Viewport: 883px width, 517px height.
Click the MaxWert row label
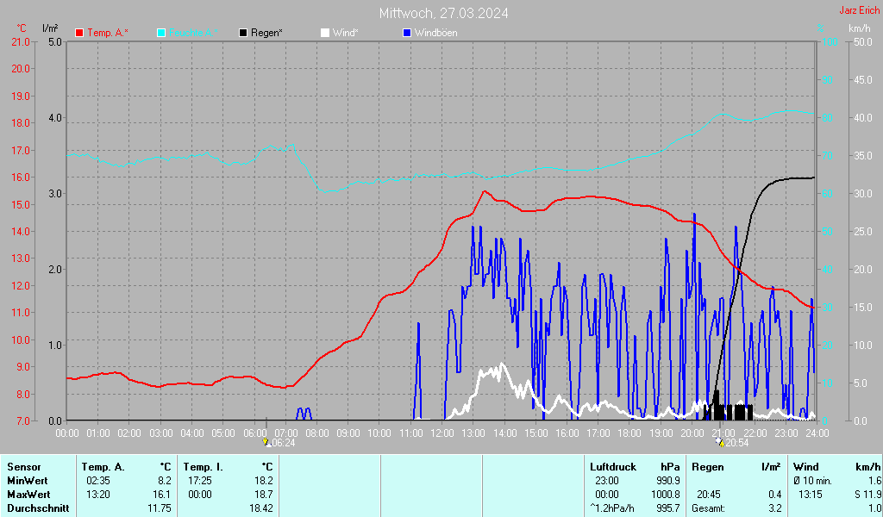pyautogui.click(x=27, y=495)
